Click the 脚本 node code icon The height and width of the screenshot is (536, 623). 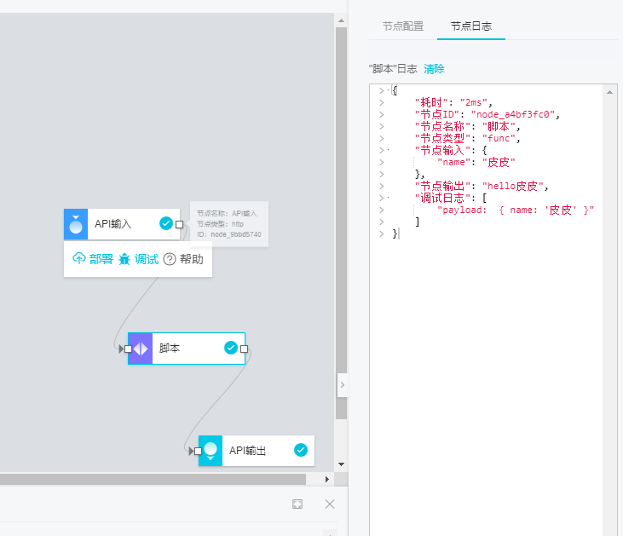point(141,349)
